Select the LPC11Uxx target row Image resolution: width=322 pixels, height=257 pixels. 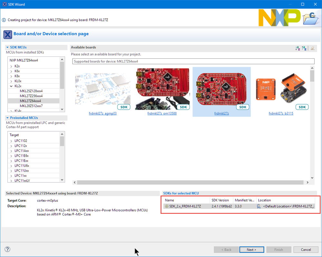22,171
